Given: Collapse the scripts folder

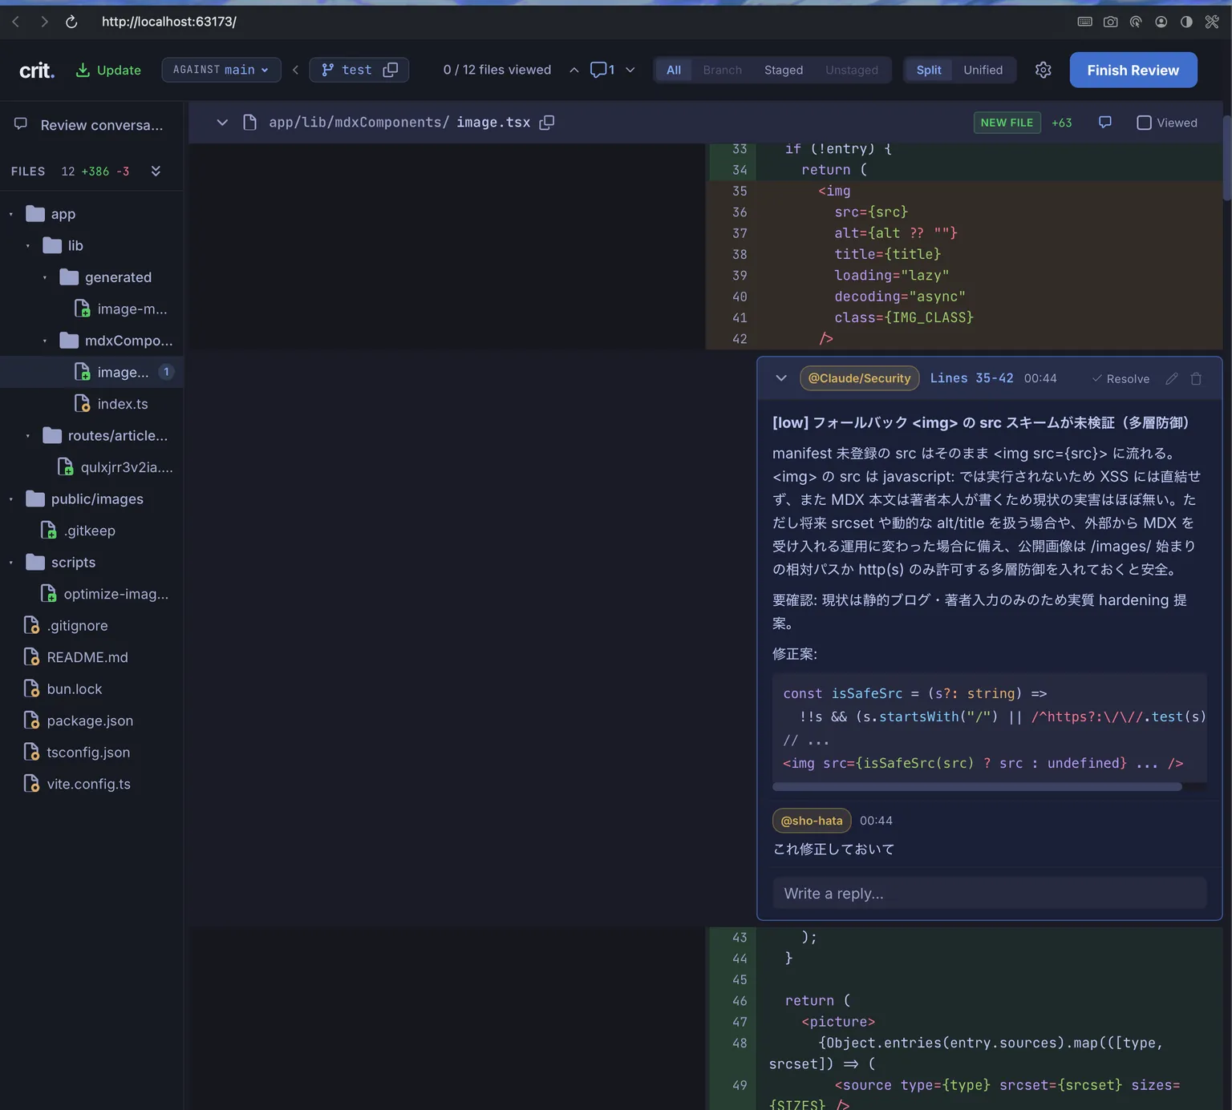Looking at the screenshot, I should pyautogui.click(x=11, y=562).
